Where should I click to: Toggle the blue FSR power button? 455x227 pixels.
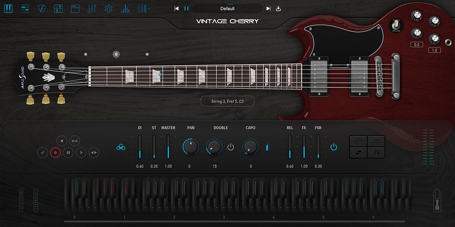click(333, 147)
